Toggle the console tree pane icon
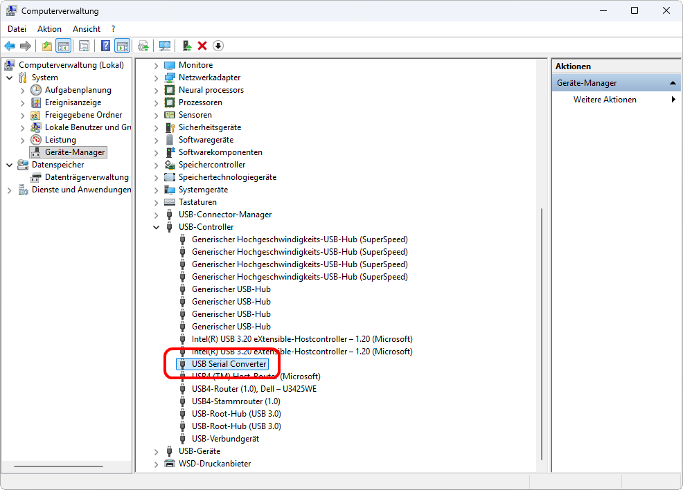Viewport: 683px width, 490px height. [64, 46]
